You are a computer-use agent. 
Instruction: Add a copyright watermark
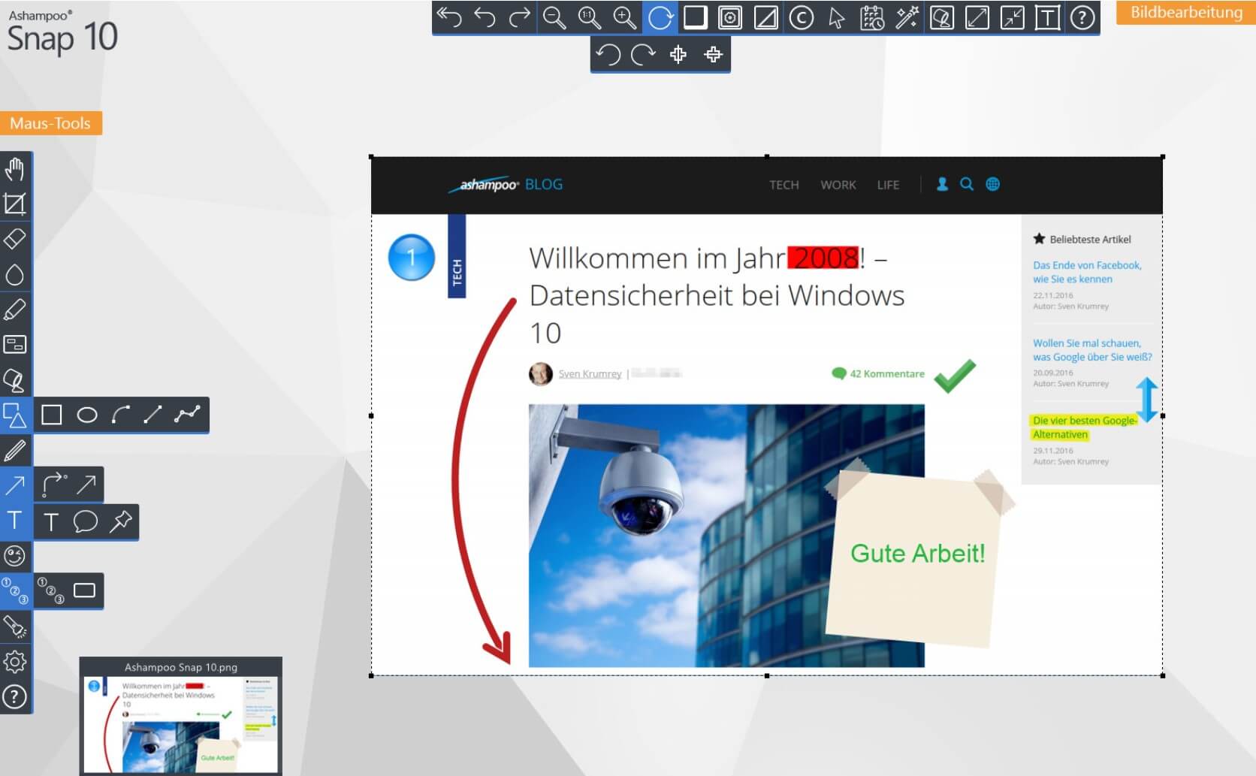coord(801,17)
